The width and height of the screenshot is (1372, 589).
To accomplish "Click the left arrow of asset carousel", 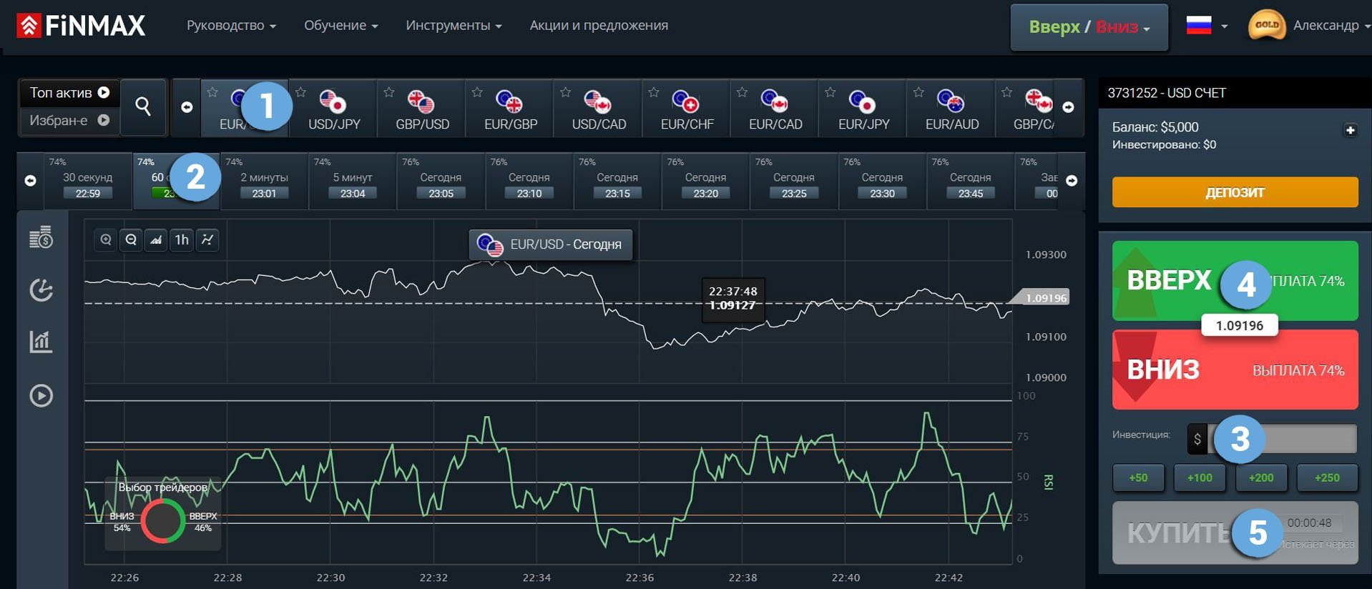I will [187, 107].
